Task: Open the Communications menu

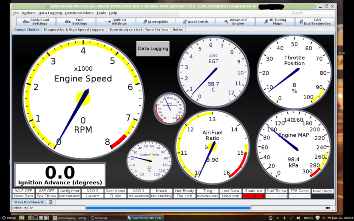Action: (79, 13)
